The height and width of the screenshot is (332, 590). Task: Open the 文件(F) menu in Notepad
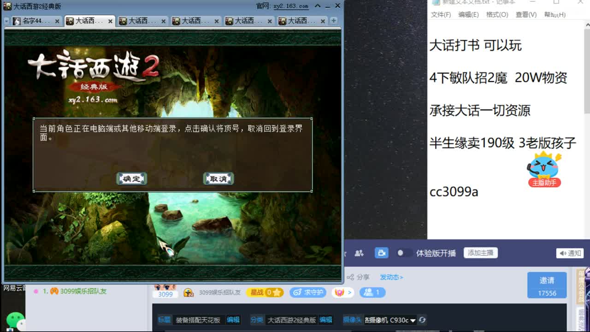pyautogui.click(x=441, y=14)
